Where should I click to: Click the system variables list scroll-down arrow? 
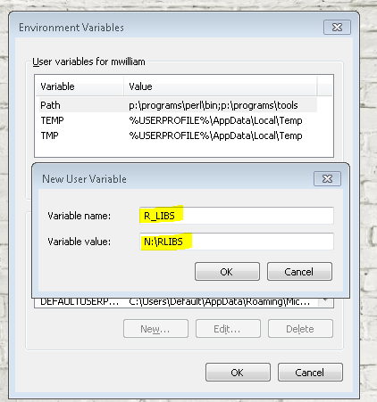[325, 302]
